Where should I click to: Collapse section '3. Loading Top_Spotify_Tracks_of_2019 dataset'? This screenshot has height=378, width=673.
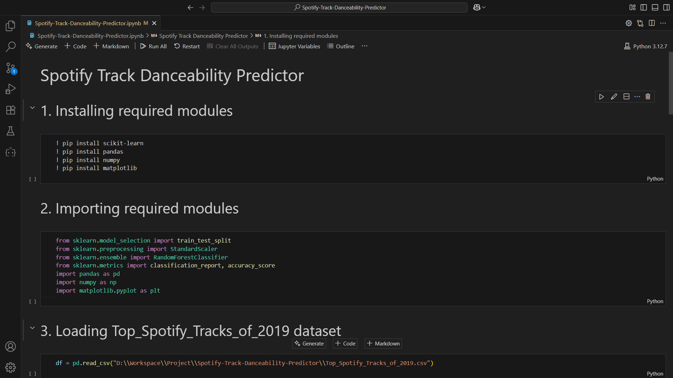click(x=32, y=328)
